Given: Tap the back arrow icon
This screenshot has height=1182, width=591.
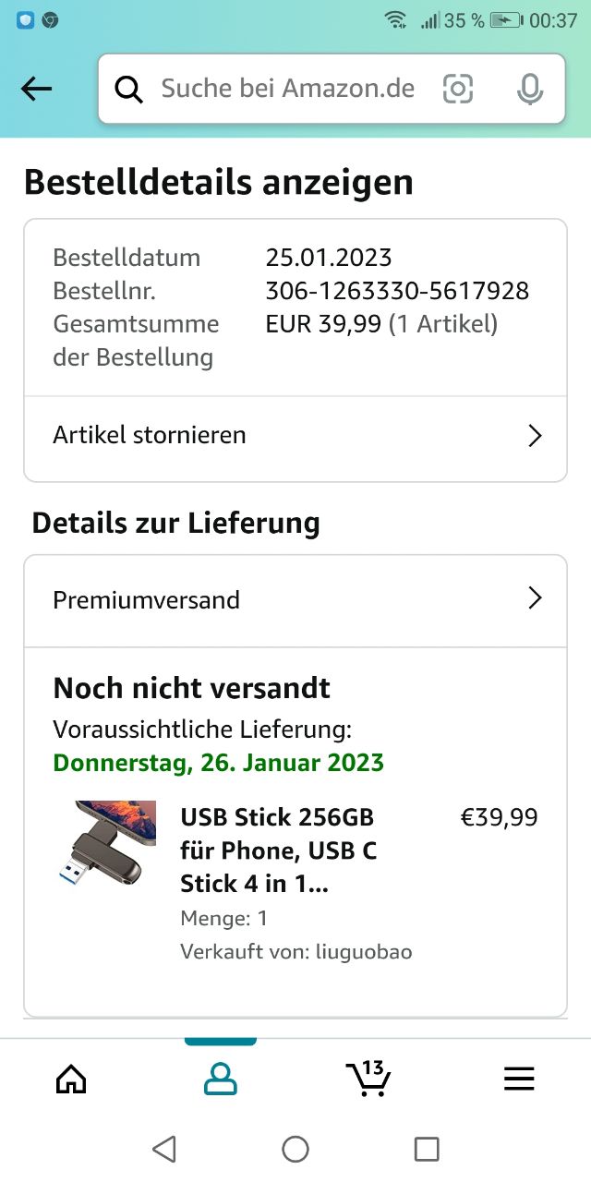Looking at the screenshot, I should 36,89.
